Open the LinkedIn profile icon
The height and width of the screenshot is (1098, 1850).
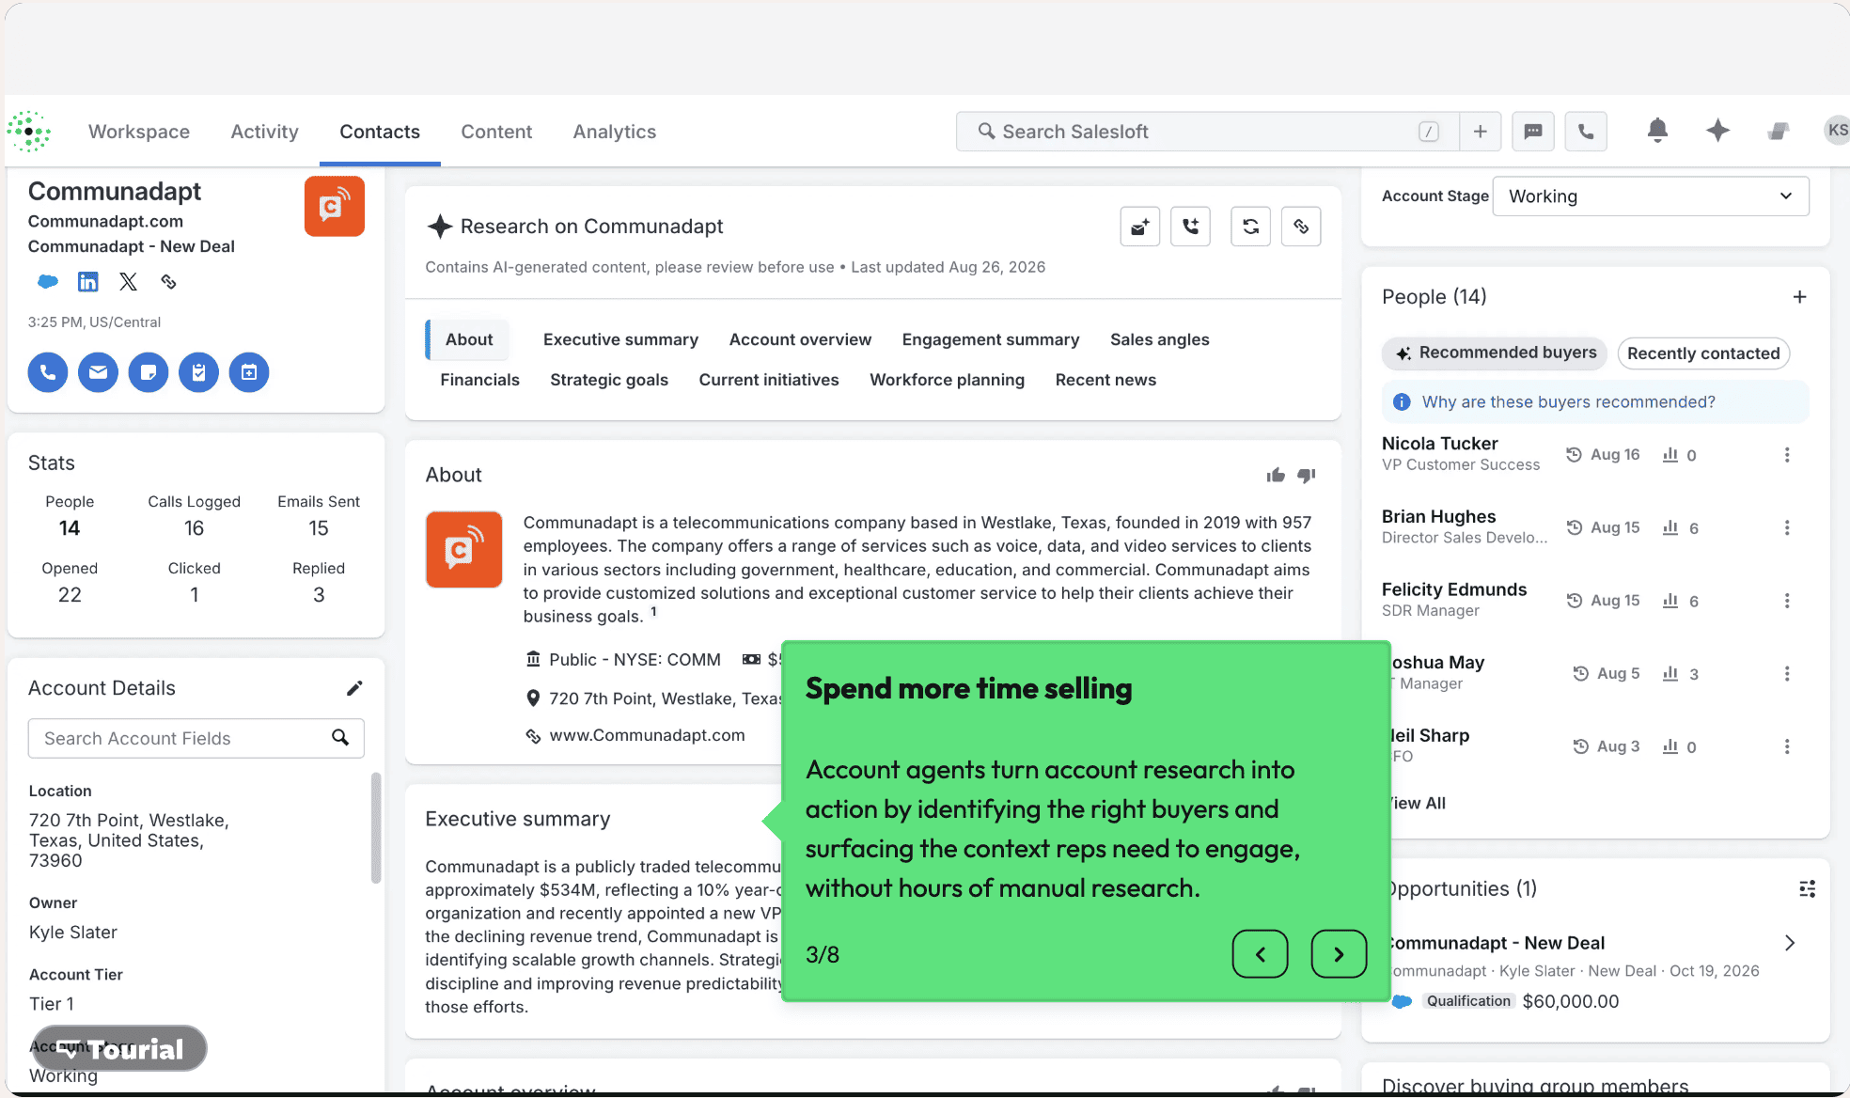point(87,281)
